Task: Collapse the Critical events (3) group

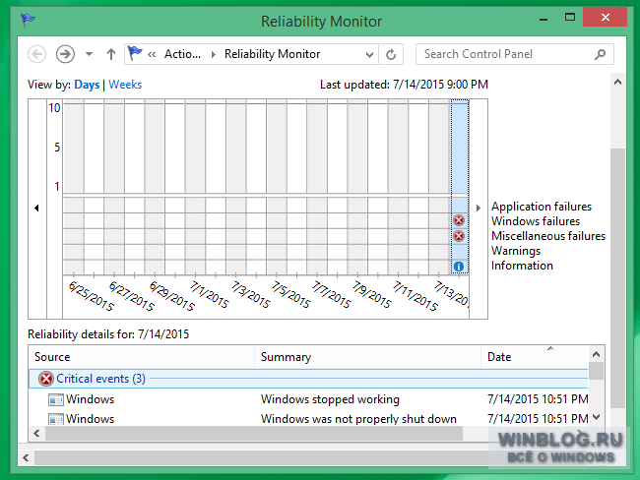Action: click(308, 379)
